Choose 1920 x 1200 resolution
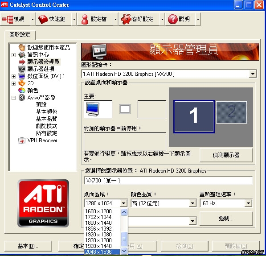Viewport: 266px width, 256px height. tap(102, 240)
